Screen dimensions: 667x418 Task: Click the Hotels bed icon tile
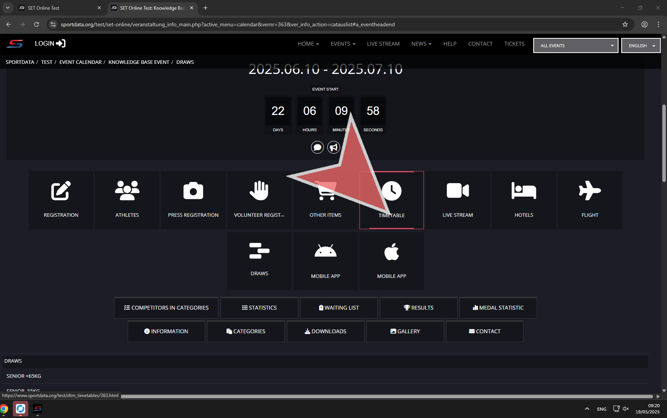(524, 200)
